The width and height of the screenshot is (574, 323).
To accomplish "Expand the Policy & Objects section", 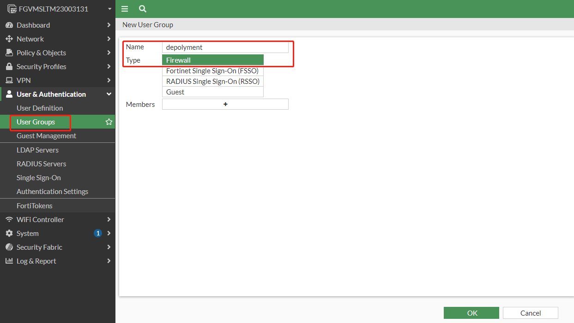I will [41, 53].
